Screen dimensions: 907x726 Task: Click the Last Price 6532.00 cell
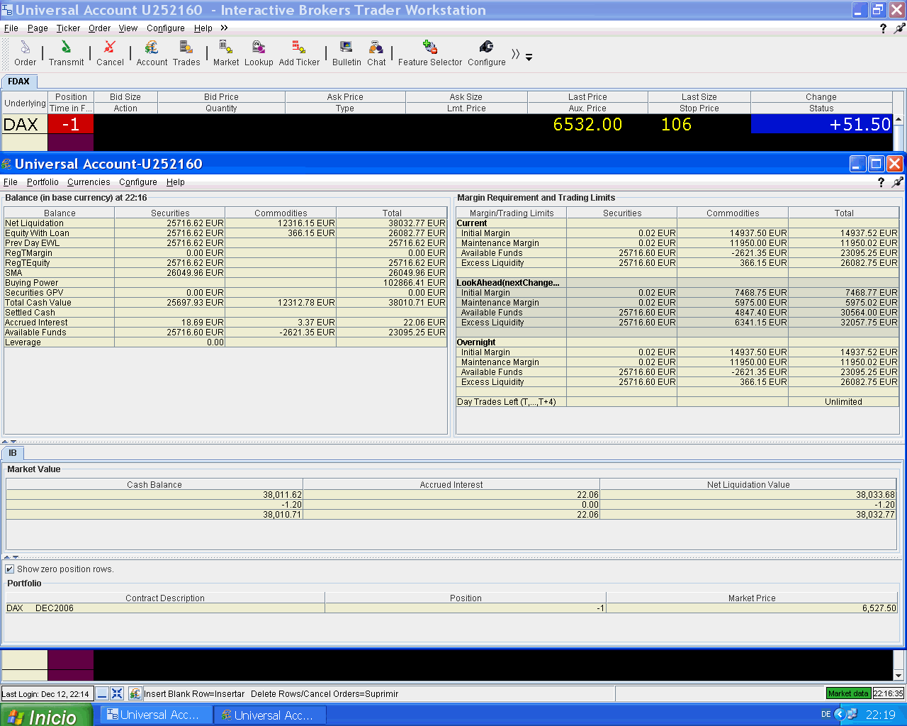click(587, 124)
